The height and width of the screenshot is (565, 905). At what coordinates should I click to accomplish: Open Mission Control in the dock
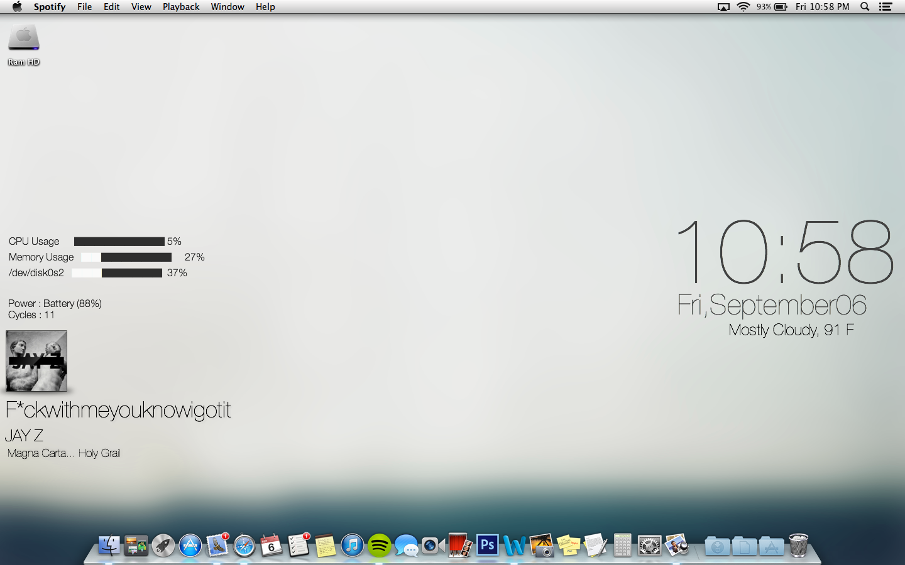(x=136, y=545)
